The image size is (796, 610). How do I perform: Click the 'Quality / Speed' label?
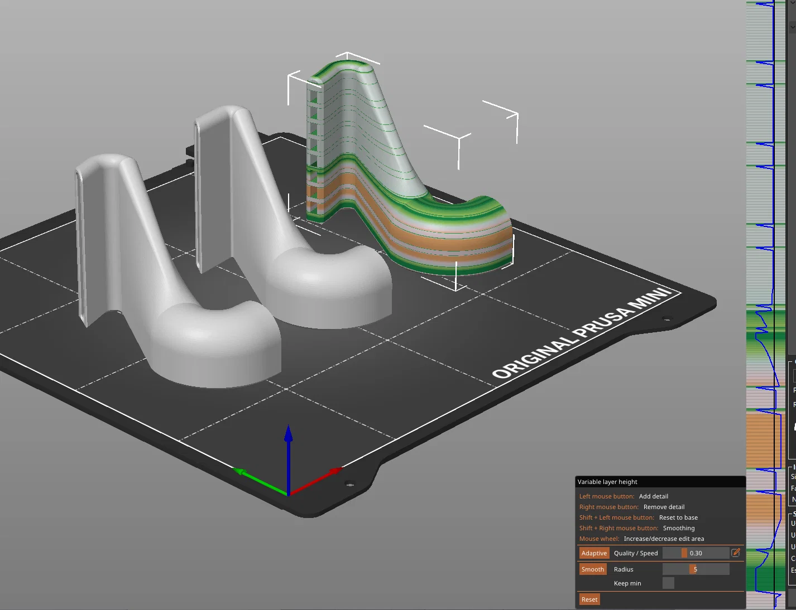click(636, 553)
